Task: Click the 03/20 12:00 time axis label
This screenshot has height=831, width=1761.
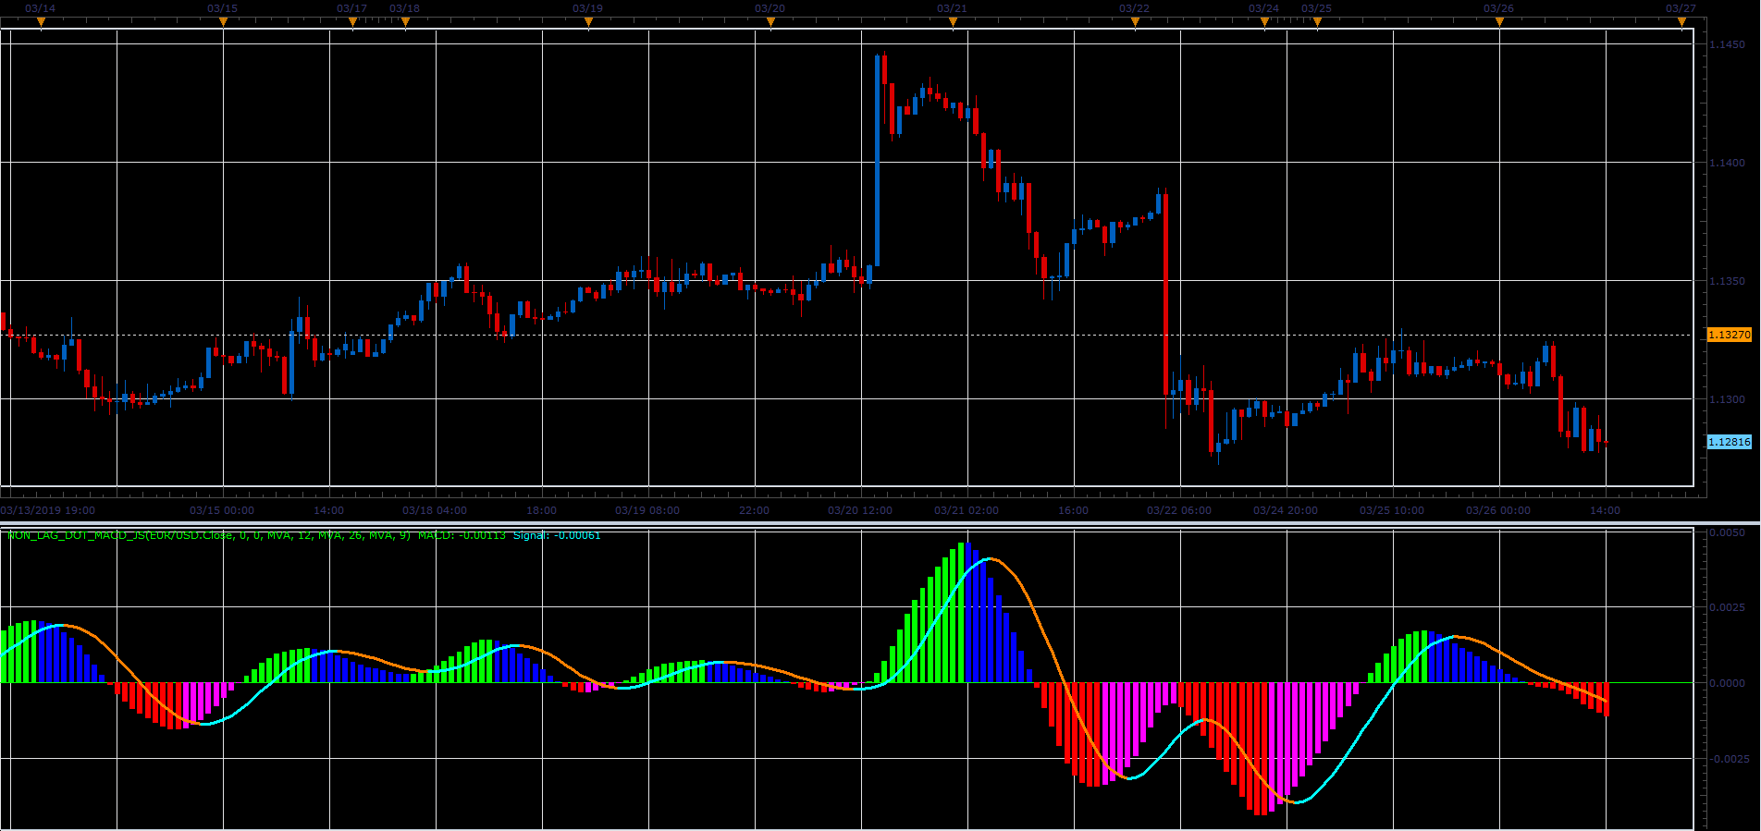Action: [860, 510]
